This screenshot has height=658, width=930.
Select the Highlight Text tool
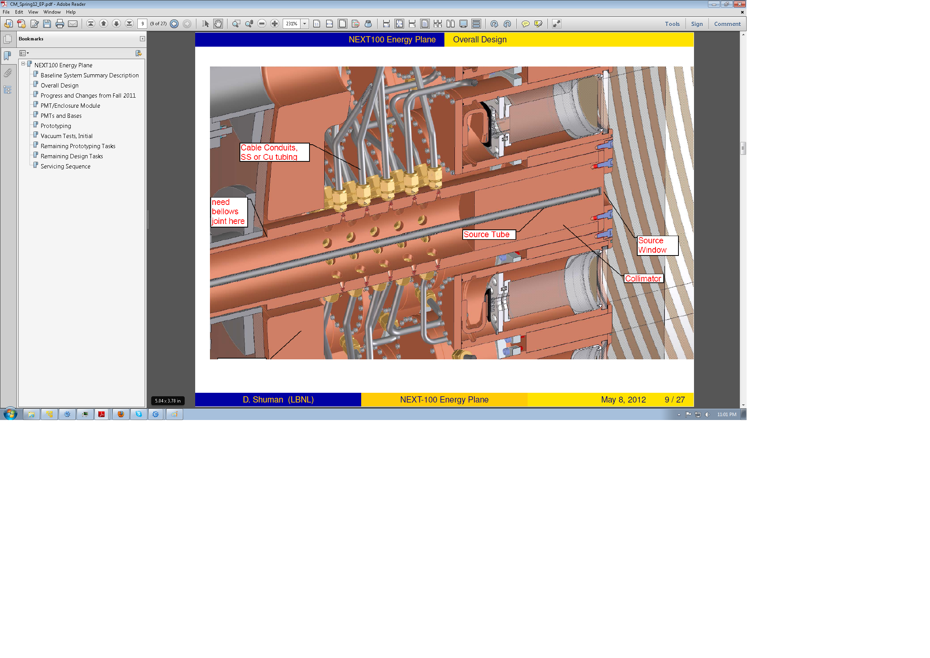coord(538,24)
